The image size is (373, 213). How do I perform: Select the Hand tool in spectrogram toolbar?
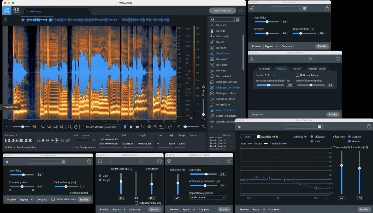76,127
